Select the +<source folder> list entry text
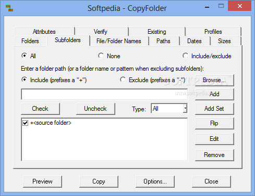Screen dimensions: 255x196 51,123
